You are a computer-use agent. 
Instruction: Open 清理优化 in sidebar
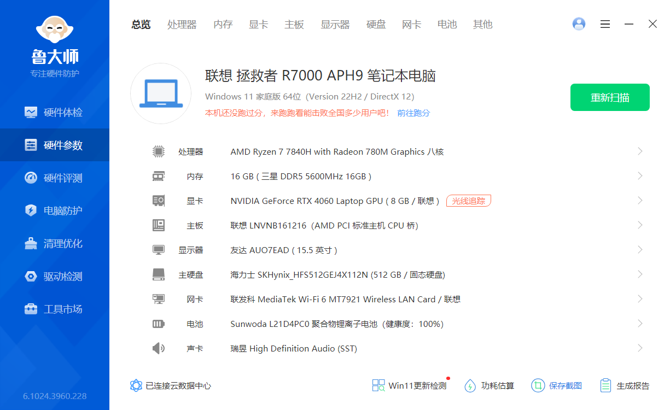55,243
